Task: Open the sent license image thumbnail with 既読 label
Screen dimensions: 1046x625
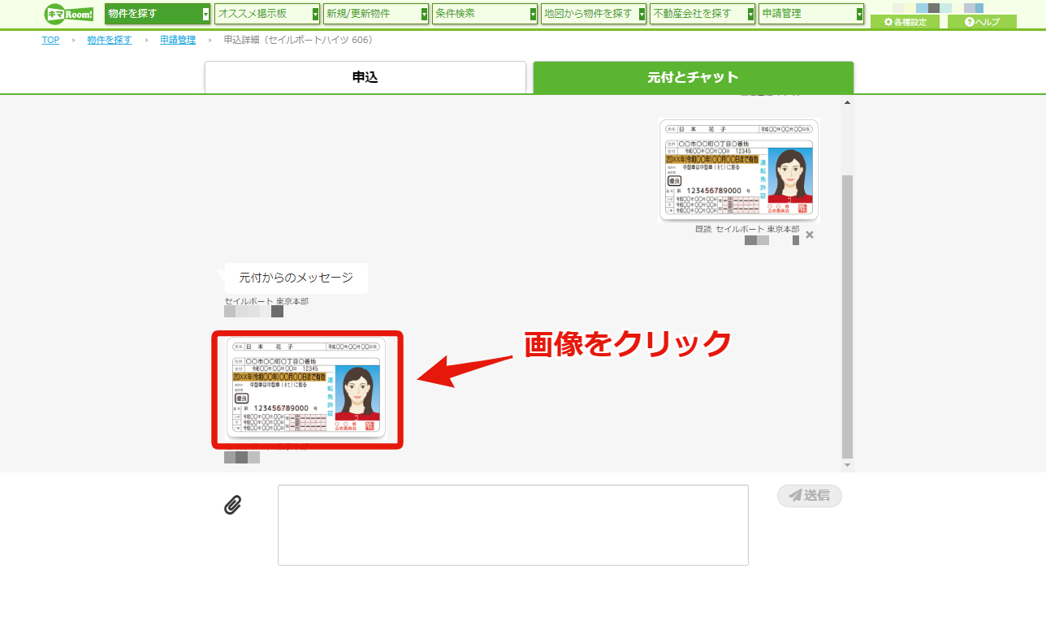Action: click(x=738, y=170)
